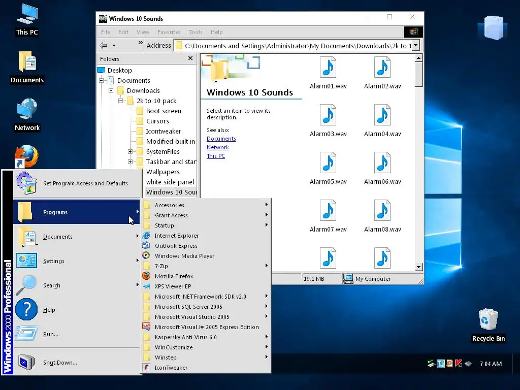Expand the WinCustomize submenu
The image size is (520, 390).
click(x=206, y=347)
